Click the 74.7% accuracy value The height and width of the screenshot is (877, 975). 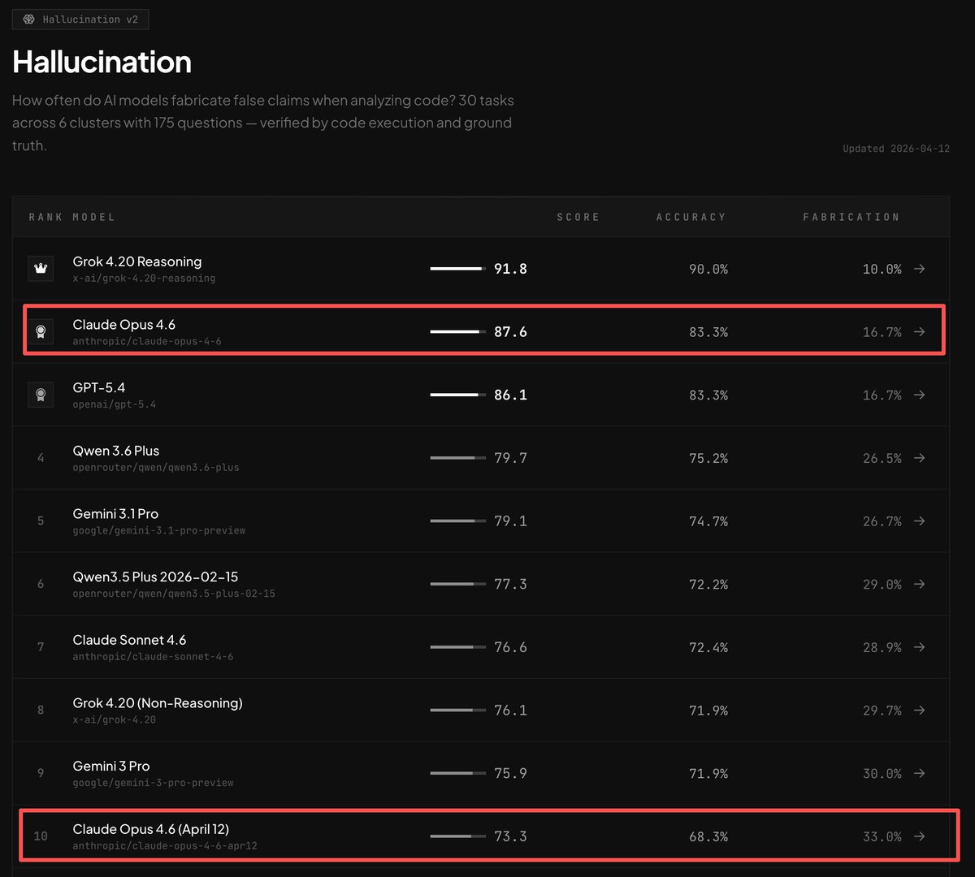pyautogui.click(x=708, y=521)
